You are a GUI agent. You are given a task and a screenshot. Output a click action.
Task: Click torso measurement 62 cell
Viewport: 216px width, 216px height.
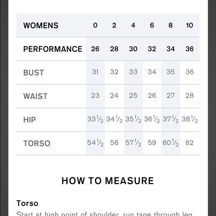[190, 143]
